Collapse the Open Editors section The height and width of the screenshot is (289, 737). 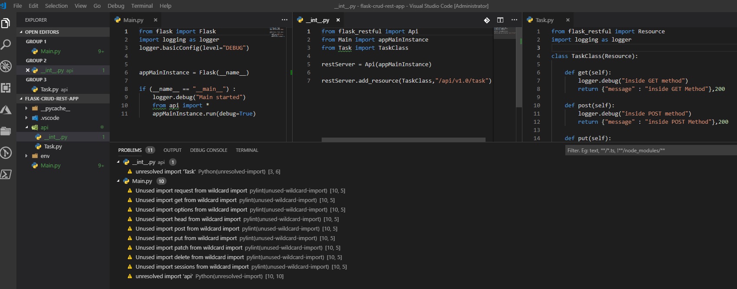tap(63, 32)
